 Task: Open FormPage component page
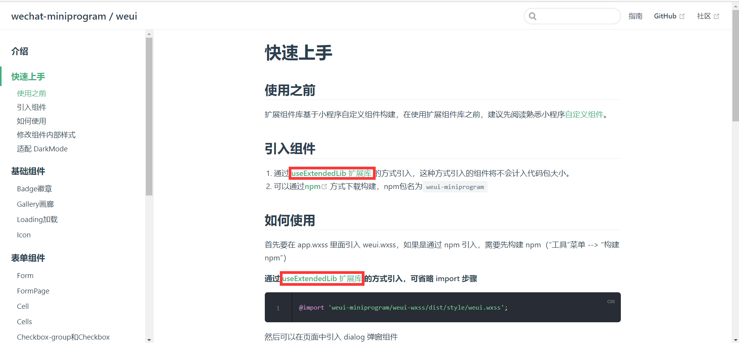point(33,291)
